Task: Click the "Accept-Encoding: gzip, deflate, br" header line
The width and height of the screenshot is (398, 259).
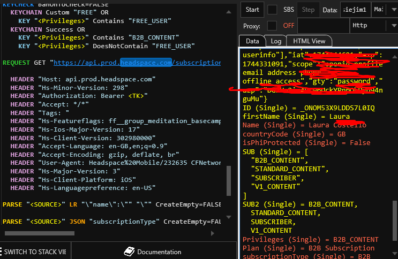Action: pyautogui.click(x=95, y=155)
